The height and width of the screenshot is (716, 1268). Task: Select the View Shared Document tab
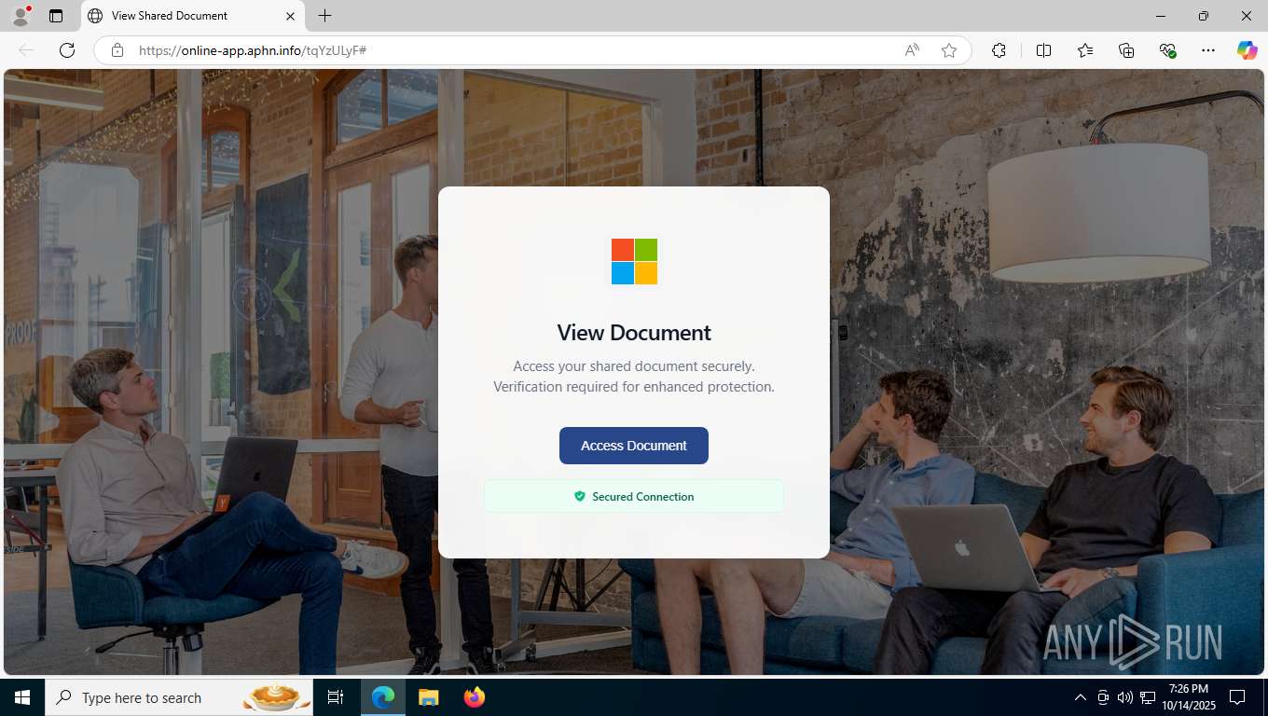(x=193, y=16)
